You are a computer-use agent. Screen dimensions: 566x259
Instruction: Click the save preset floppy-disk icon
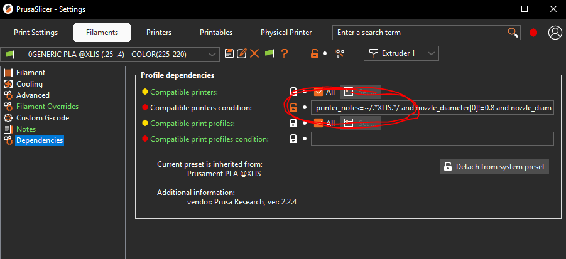pos(229,53)
